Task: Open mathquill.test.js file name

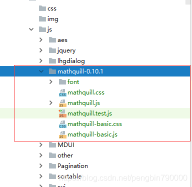Action: (x=90, y=113)
